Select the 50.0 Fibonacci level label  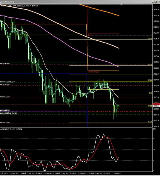pos(150,93)
